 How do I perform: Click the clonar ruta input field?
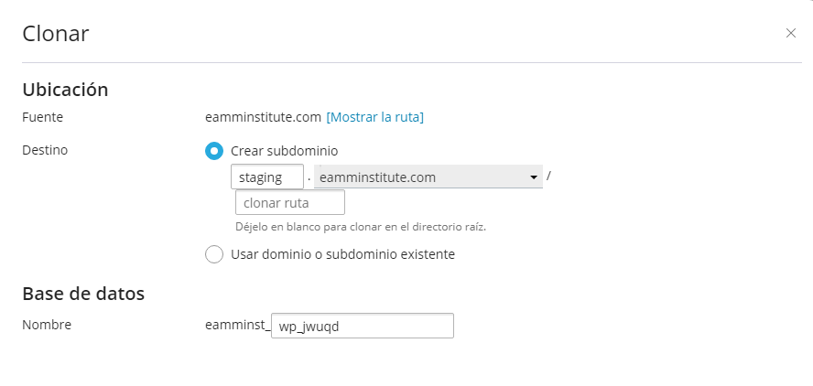290,202
